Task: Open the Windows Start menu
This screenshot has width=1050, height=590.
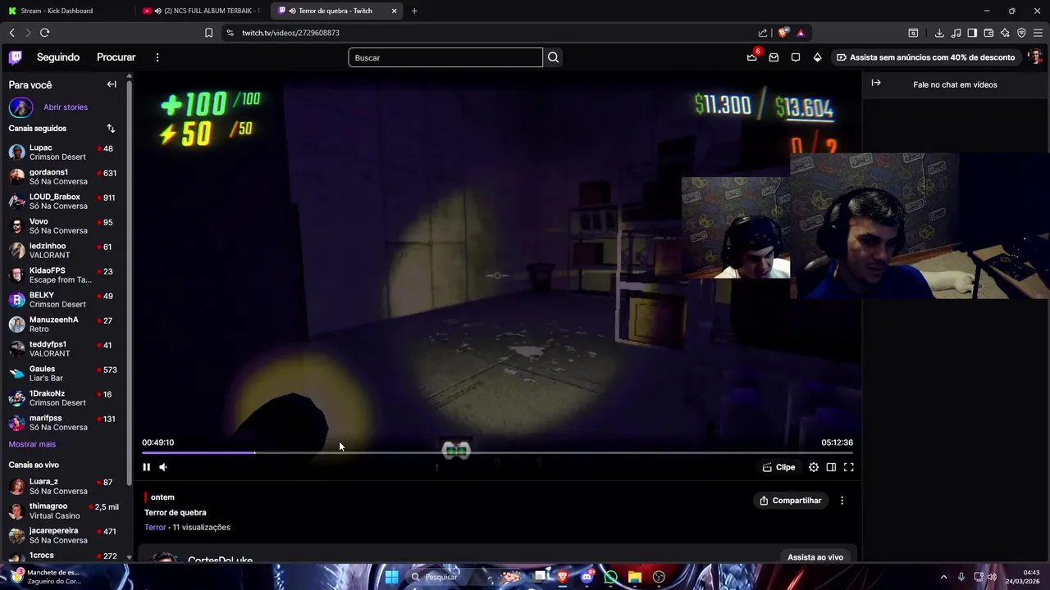Action: [x=391, y=577]
